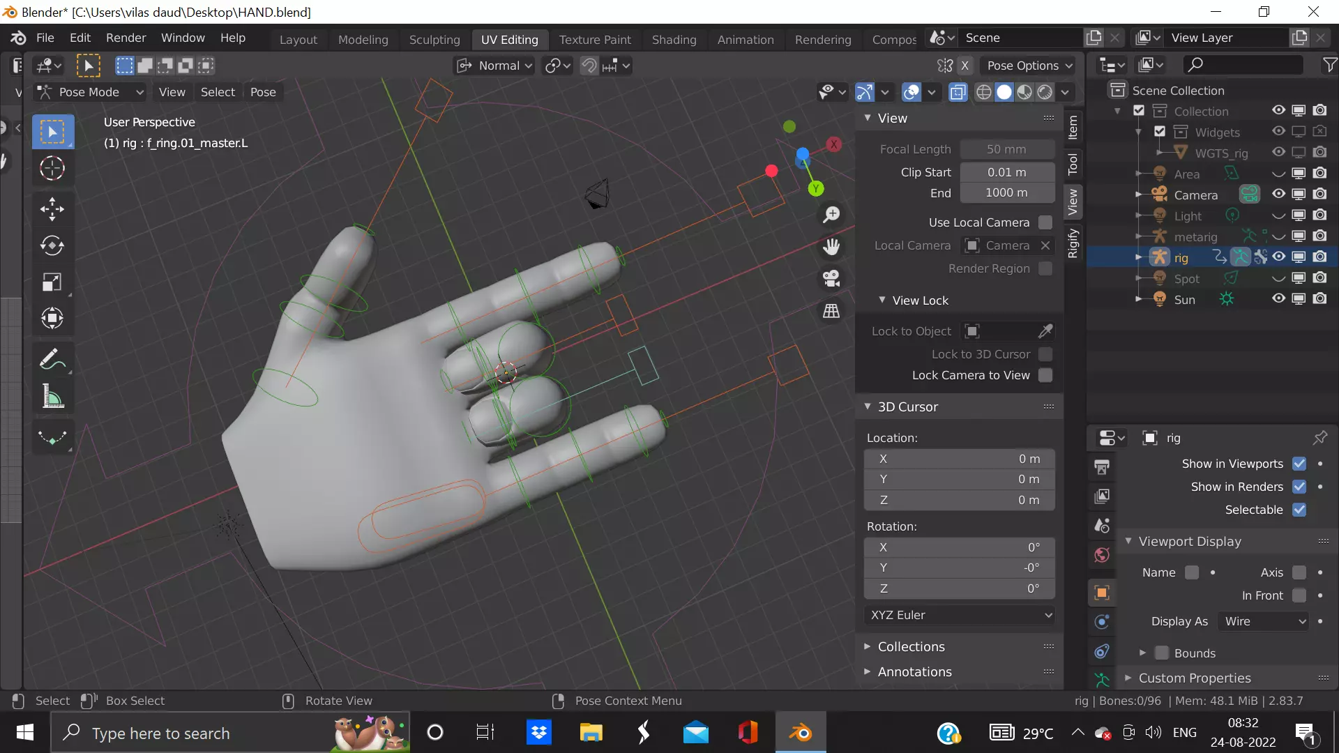Uncheck Selectable option
This screenshot has height=753, width=1339.
[x=1299, y=510]
